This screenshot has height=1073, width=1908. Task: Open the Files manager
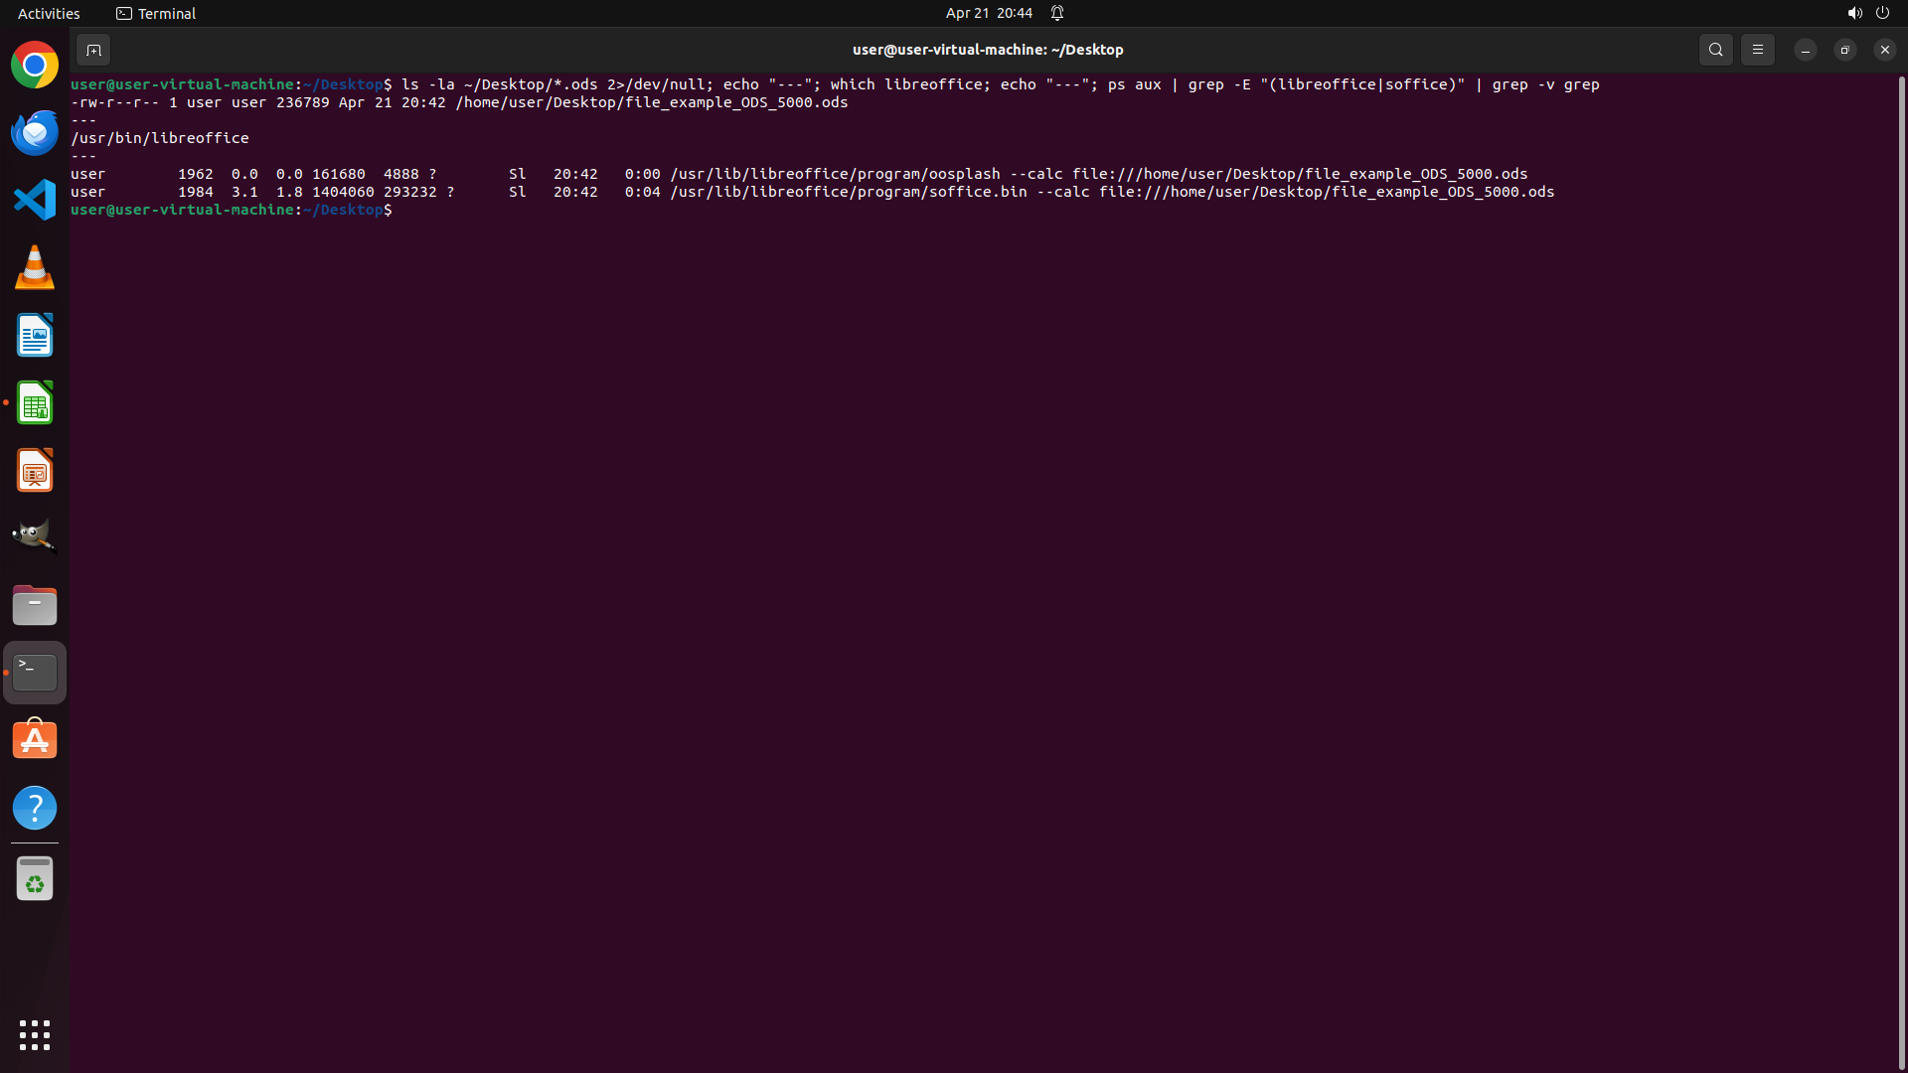point(35,605)
